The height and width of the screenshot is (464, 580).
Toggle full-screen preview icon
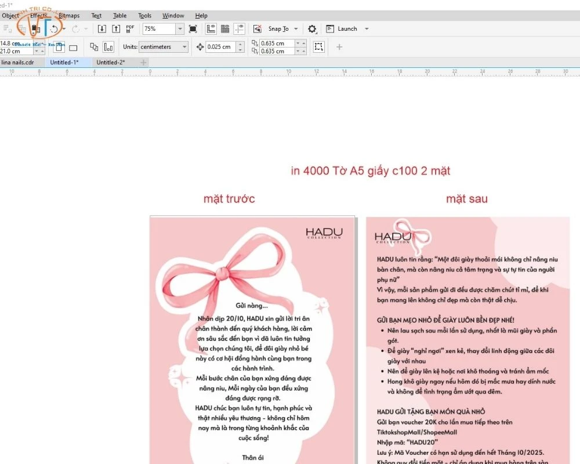[193, 28]
